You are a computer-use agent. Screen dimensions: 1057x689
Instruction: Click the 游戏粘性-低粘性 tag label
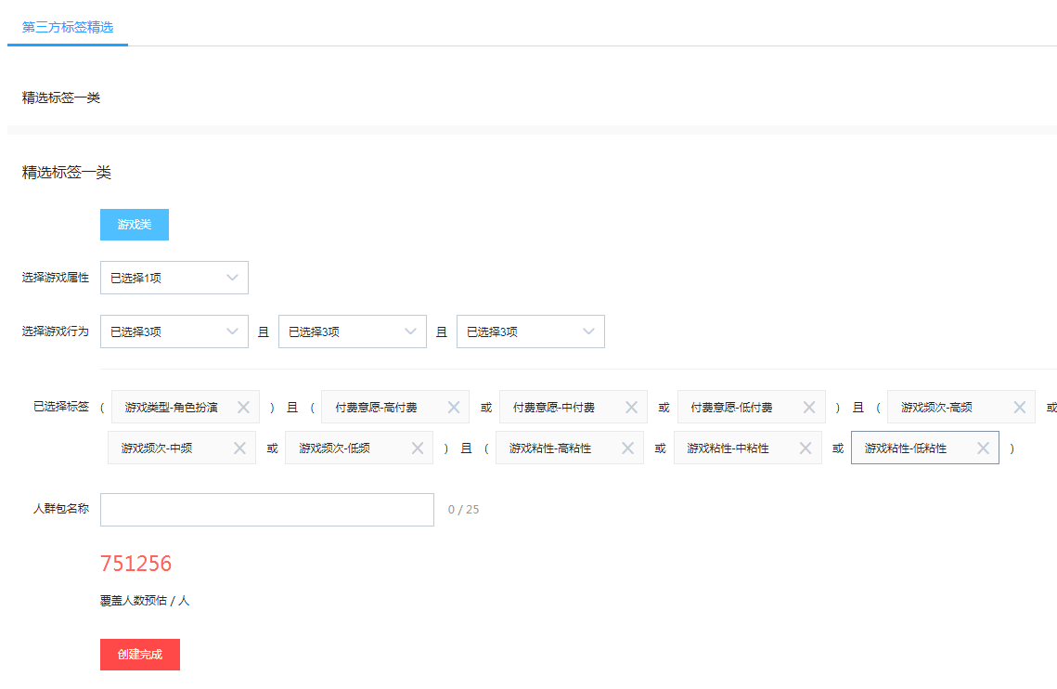click(906, 448)
